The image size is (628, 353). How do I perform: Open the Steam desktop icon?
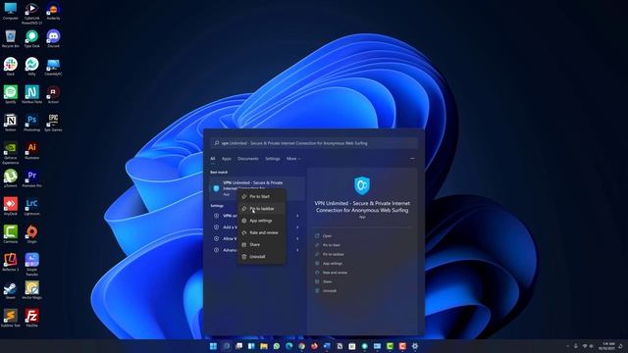11,290
